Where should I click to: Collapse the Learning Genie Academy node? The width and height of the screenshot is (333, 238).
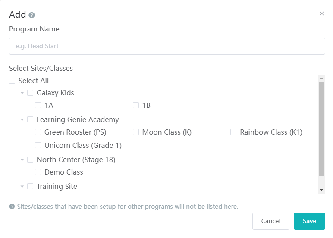click(x=22, y=119)
